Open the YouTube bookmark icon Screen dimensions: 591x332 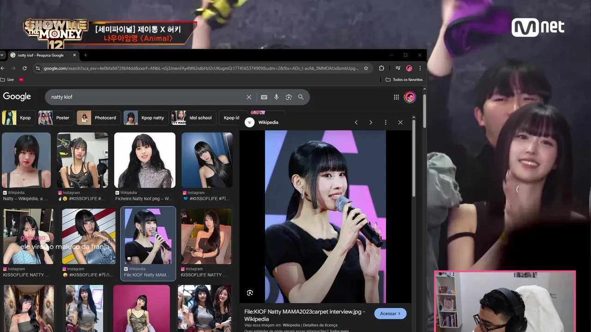pos(21,80)
